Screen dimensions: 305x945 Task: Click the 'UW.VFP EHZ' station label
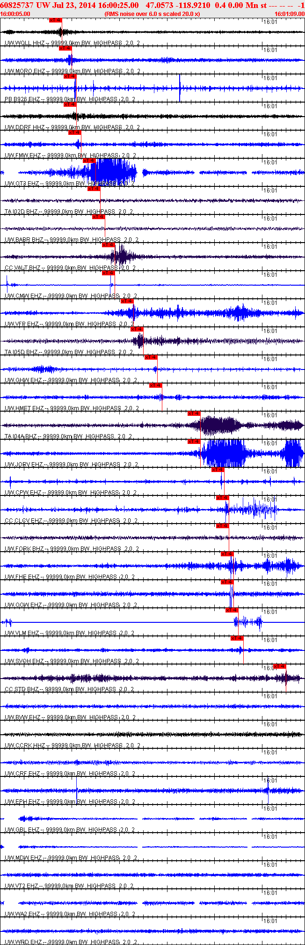(22, 324)
